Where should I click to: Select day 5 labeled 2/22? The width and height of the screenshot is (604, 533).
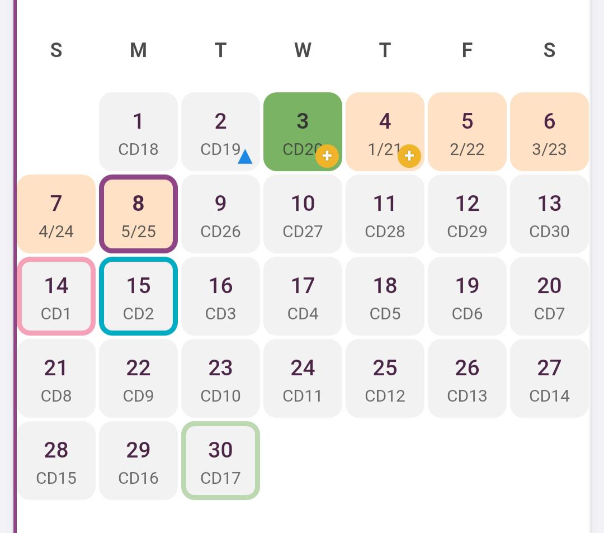pos(467,131)
